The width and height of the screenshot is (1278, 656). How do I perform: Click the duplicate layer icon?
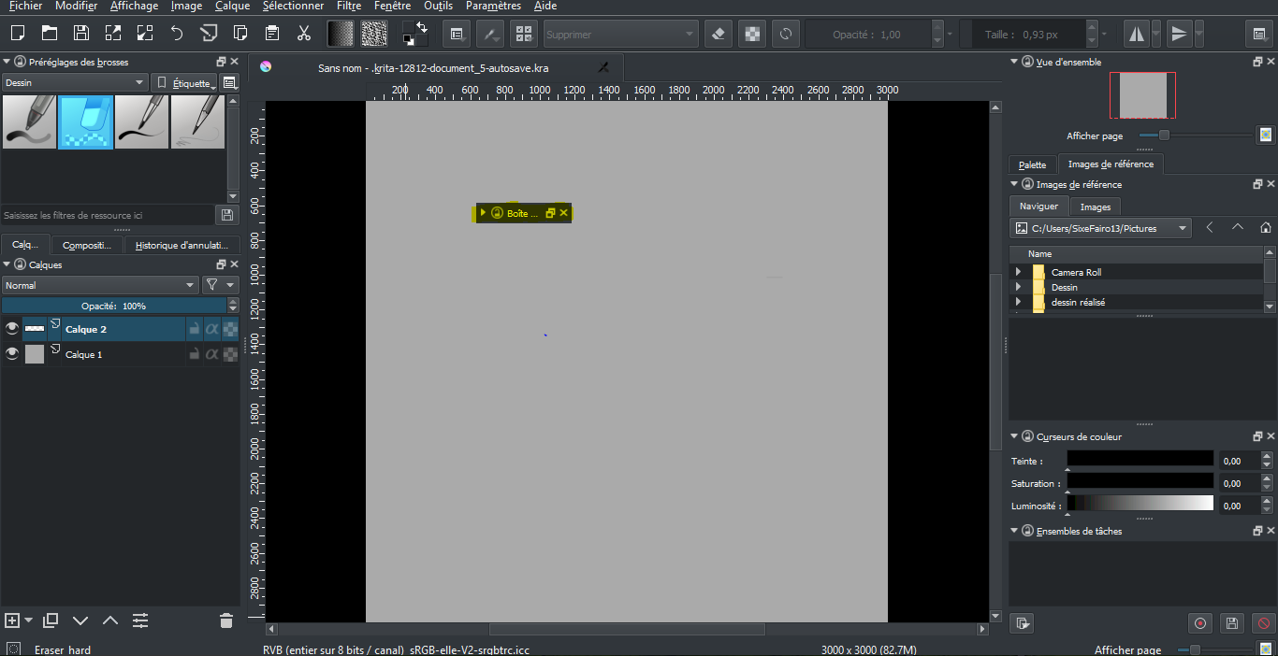tap(51, 620)
